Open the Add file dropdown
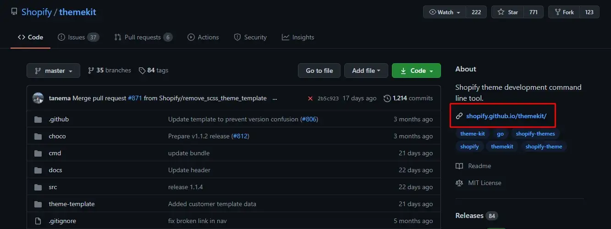This screenshot has height=229, width=611. 366,71
